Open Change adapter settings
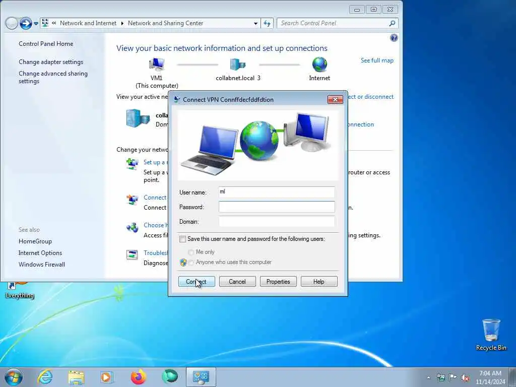Screen dimensions: 516x387 tap(51, 62)
